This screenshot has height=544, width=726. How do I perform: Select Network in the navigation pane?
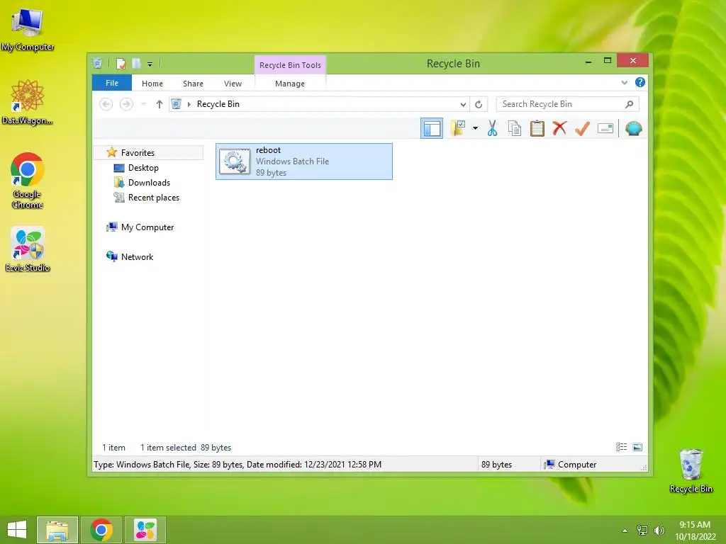pyautogui.click(x=137, y=256)
